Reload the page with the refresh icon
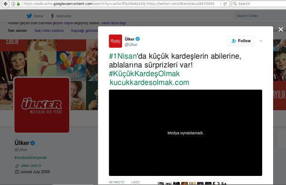The width and height of the screenshot is (286, 185). click(x=225, y=4)
